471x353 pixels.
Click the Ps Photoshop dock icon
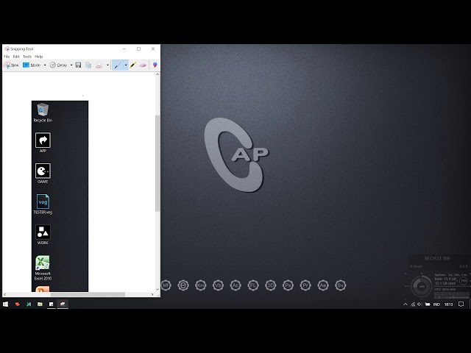288,285
